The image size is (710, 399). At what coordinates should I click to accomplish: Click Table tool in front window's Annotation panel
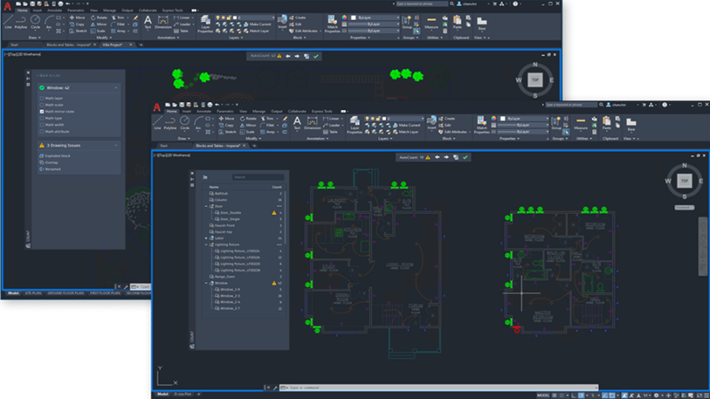[331, 132]
